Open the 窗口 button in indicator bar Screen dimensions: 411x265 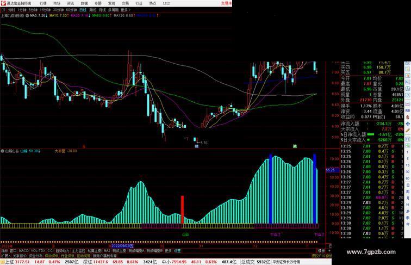13,251
